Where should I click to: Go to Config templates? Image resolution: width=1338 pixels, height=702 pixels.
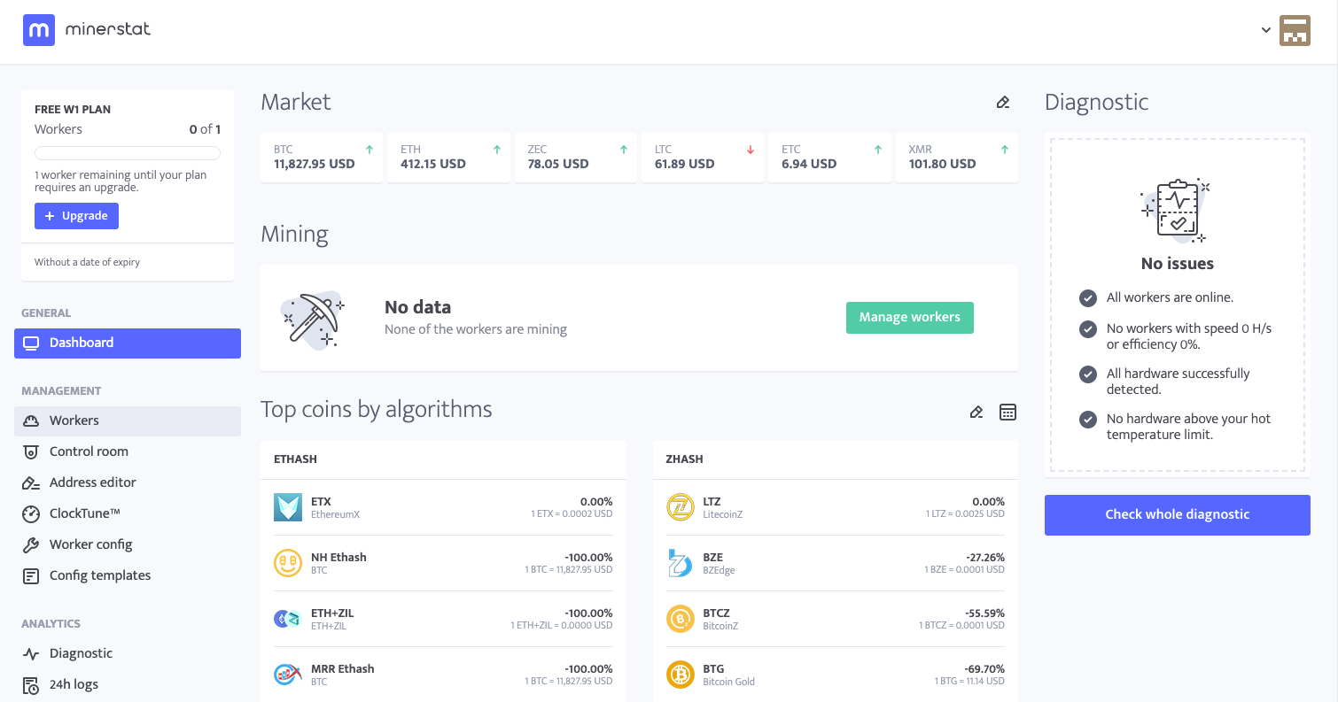128,576
